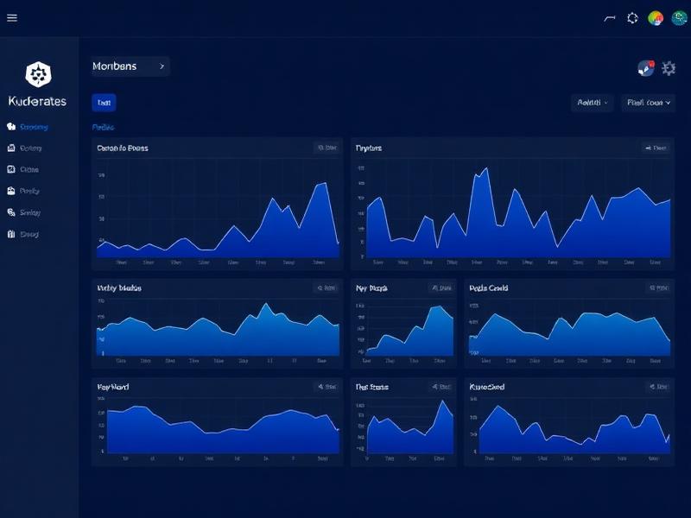Click the corner button of the 'KuneCked' panel
The image size is (691, 518).
click(x=658, y=387)
